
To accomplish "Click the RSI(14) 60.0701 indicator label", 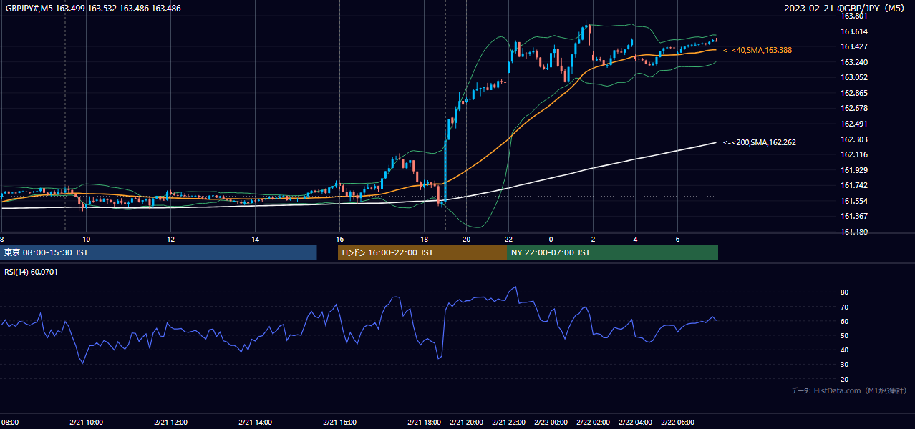I will (30, 272).
